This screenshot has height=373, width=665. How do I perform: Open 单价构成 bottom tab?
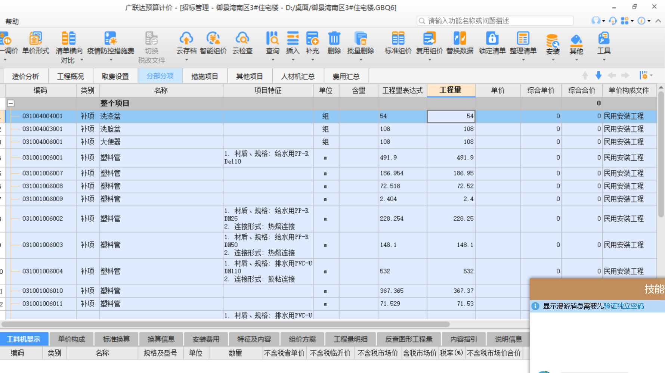pos(71,339)
